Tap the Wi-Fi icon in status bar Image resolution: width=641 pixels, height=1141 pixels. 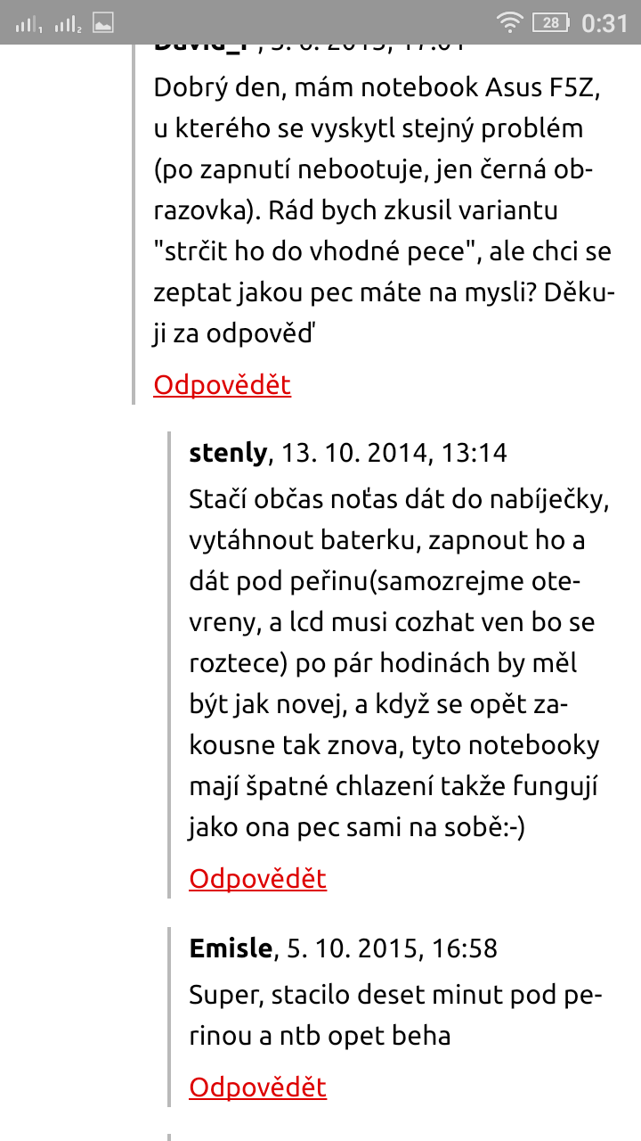[509, 23]
